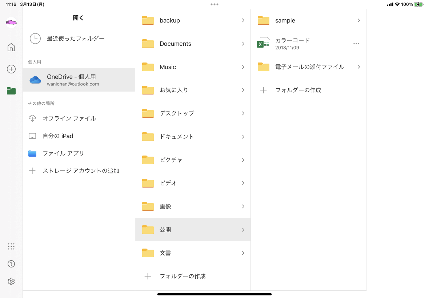The width and height of the screenshot is (429, 298).
Task: Open the Documents folder
Action: [x=175, y=44]
